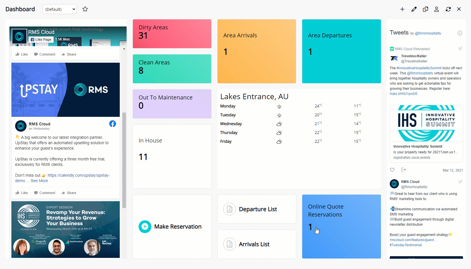The image size is (471, 269).
Task: Open the In House tile
Action: (172, 156)
